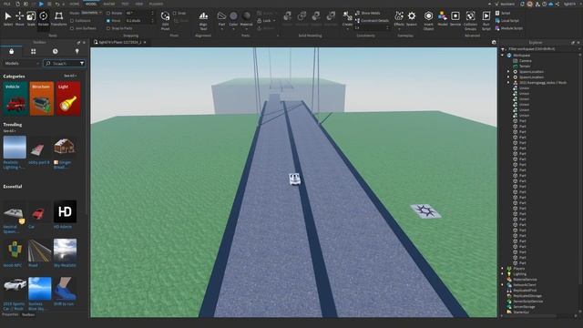Screen dimensions: 583x328
Task: Toggle the Snap to Parts checkbox
Action: click(x=108, y=28)
